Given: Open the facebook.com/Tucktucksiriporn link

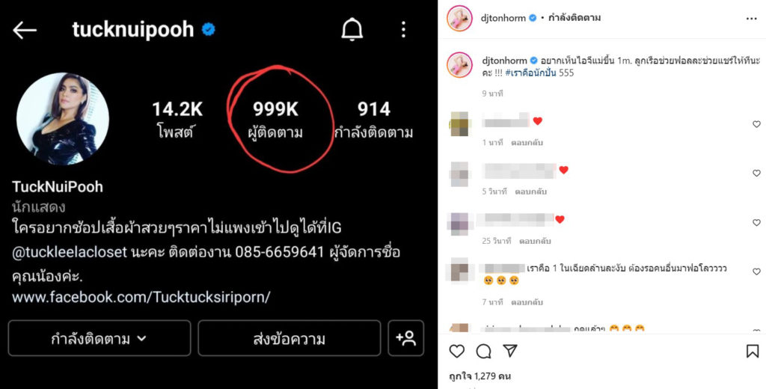Looking at the screenshot, I should (141, 297).
